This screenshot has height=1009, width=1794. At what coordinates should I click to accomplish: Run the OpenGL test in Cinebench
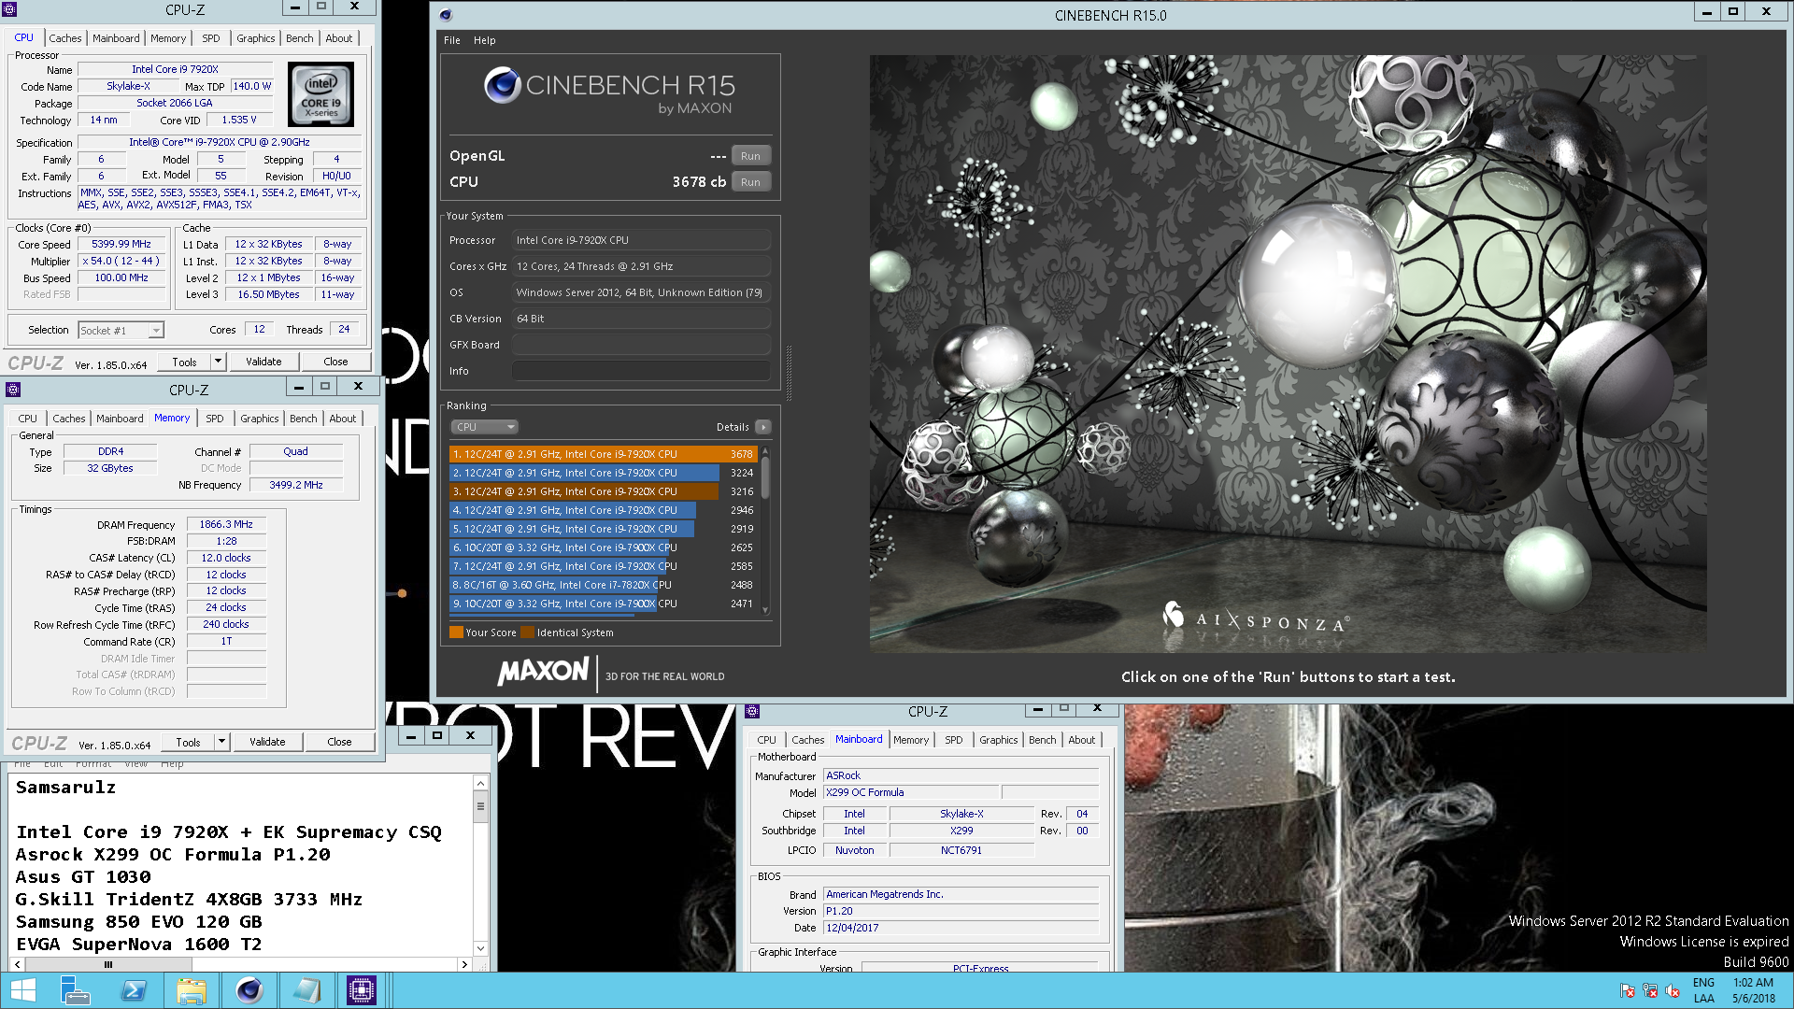click(750, 156)
